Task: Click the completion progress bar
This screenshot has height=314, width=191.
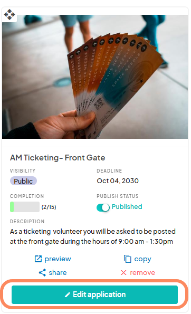Action: click(25, 207)
